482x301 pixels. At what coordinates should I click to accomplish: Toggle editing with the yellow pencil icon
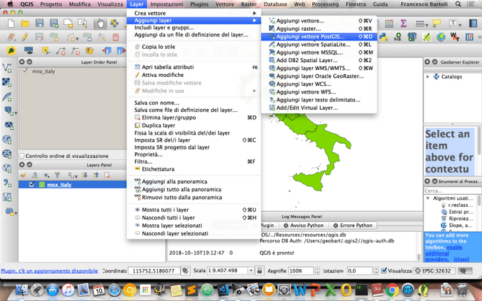tap(25, 37)
